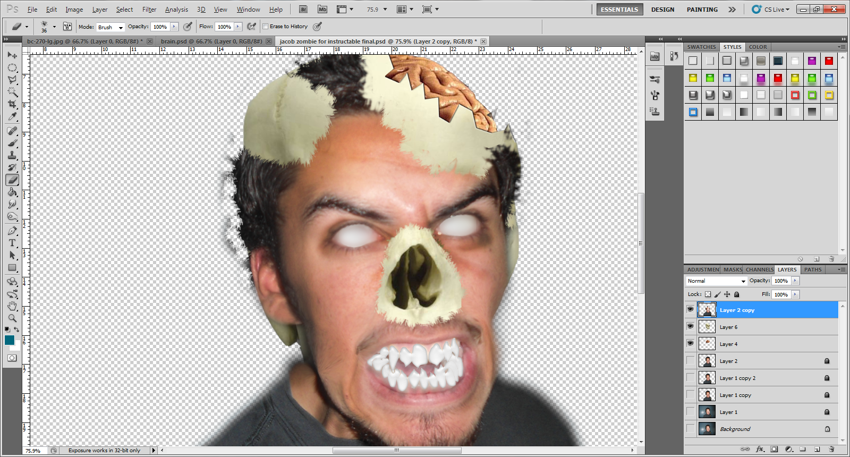Select the Hand tool
Viewport: 850px width, 457px height.
[x=12, y=306]
